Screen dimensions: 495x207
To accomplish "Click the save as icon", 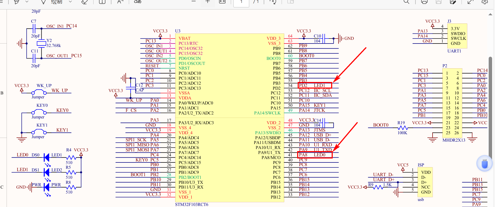I will [x=453, y=2].
